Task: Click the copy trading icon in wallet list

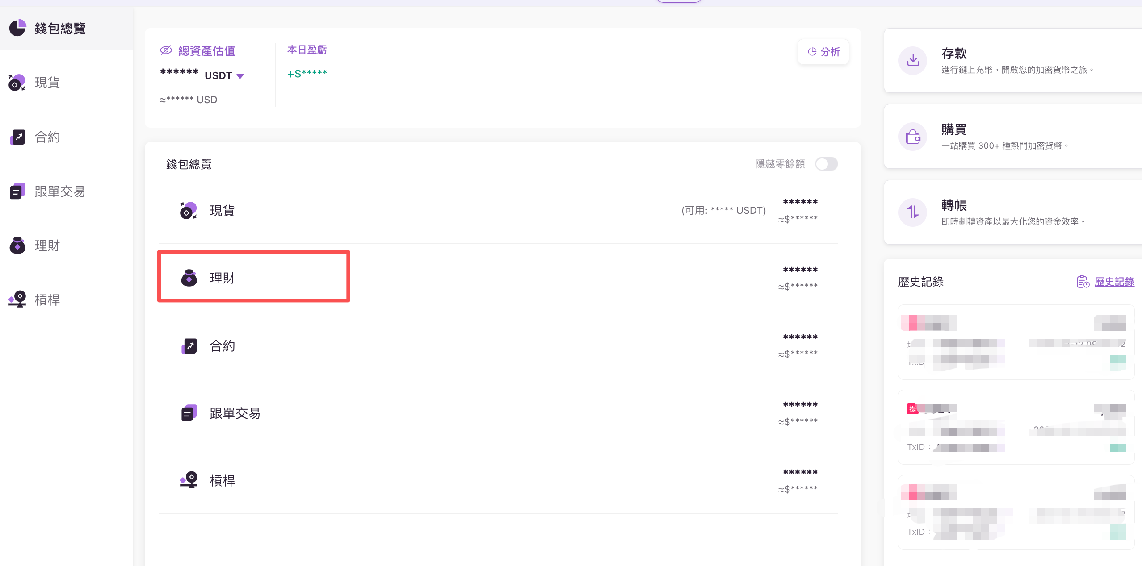Action: [189, 413]
